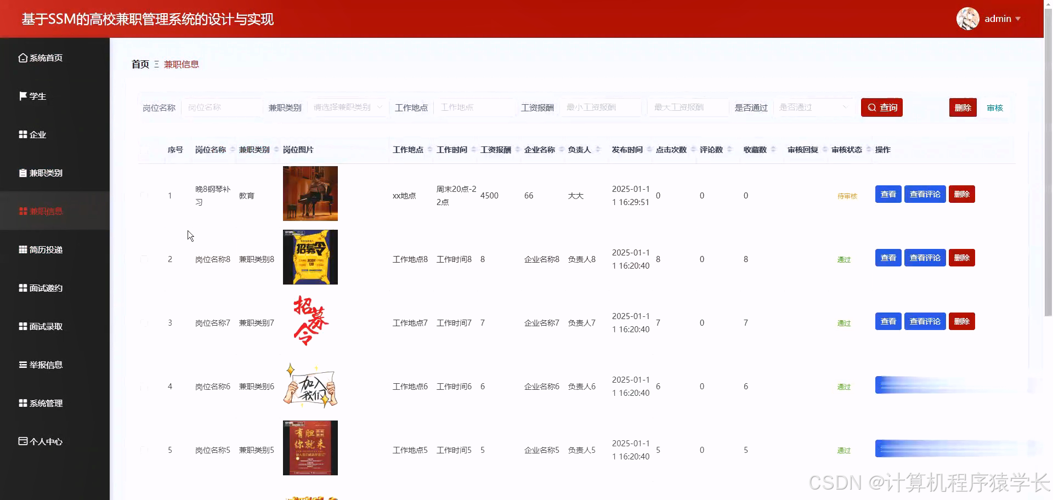Click the 查询 search button
This screenshot has height=500, width=1053.
click(x=881, y=107)
